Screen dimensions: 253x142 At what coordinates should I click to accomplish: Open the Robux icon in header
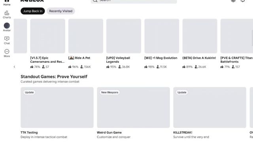point(233,1)
